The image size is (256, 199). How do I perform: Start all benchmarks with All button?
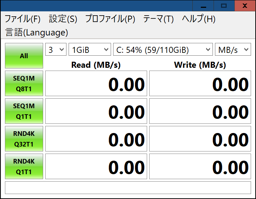24,56
